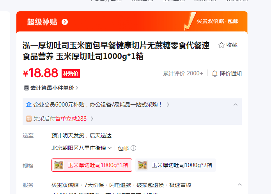Click the 包邮 info icon
271x194 pixels.
point(133,148)
